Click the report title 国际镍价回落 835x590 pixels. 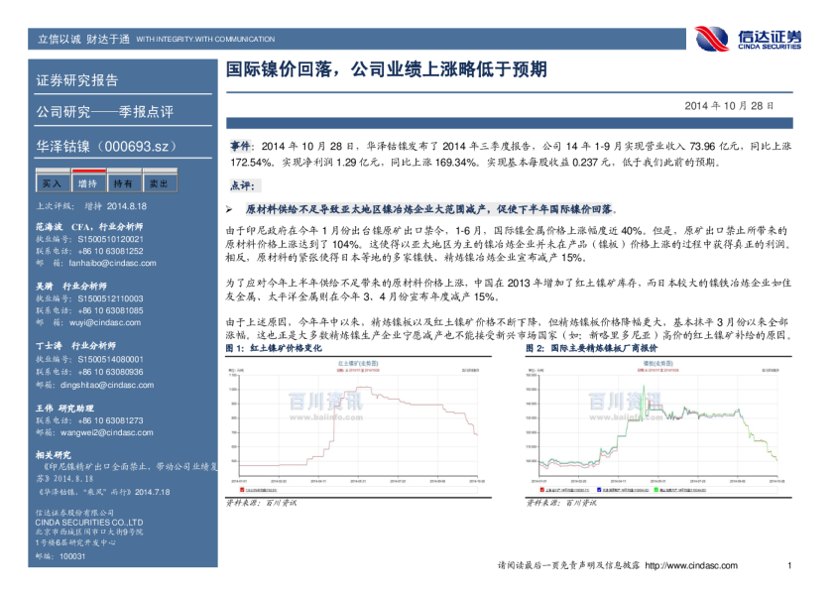point(387,70)
